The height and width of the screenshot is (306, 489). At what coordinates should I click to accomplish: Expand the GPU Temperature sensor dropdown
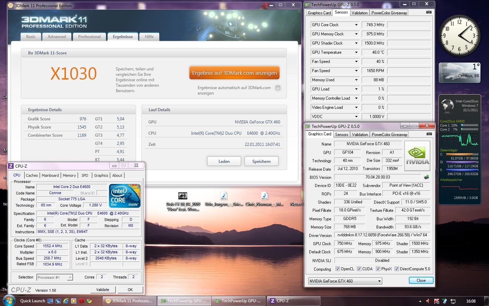356,52
